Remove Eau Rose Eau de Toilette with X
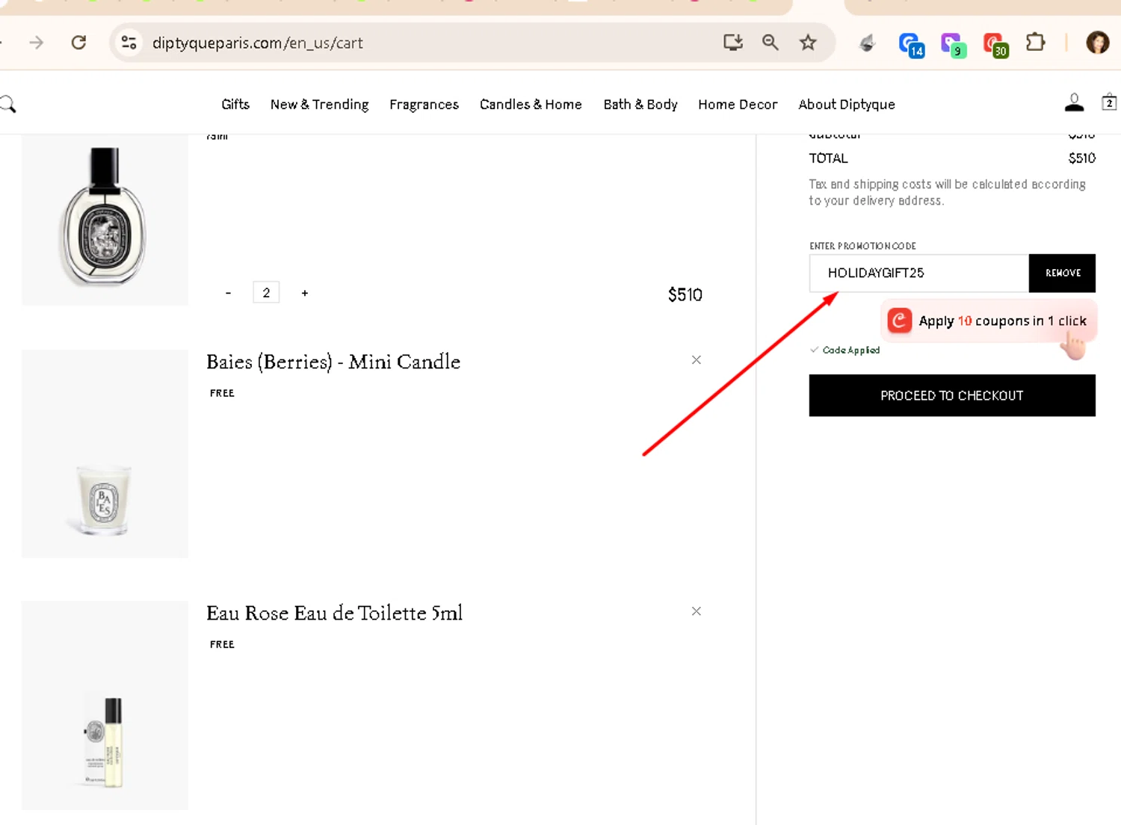The height and width of the screenshot is (825, 1121). pyautogui.click(x=697, y=611)
